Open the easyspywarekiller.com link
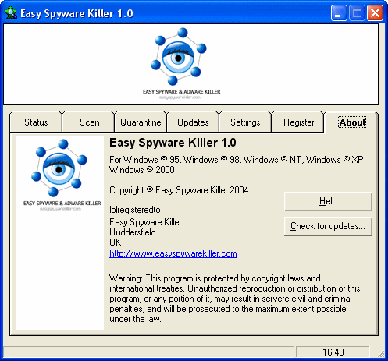 point(173,253)
